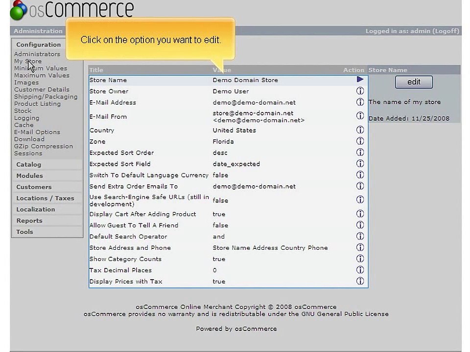The width and height of the screenshot is (470, 352).
Task: Go to Cache configuration
Action: (x=23, y=125)
